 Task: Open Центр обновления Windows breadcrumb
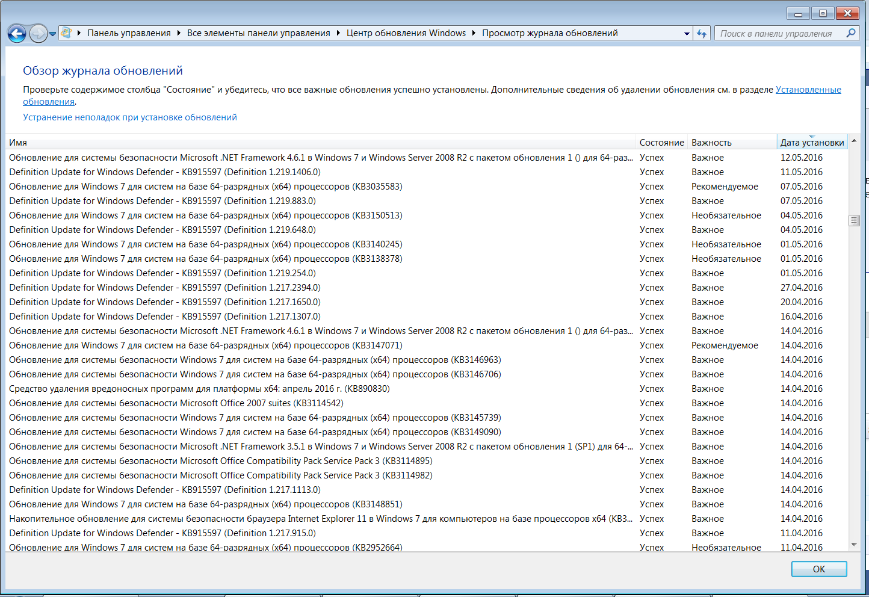[406, 33]
